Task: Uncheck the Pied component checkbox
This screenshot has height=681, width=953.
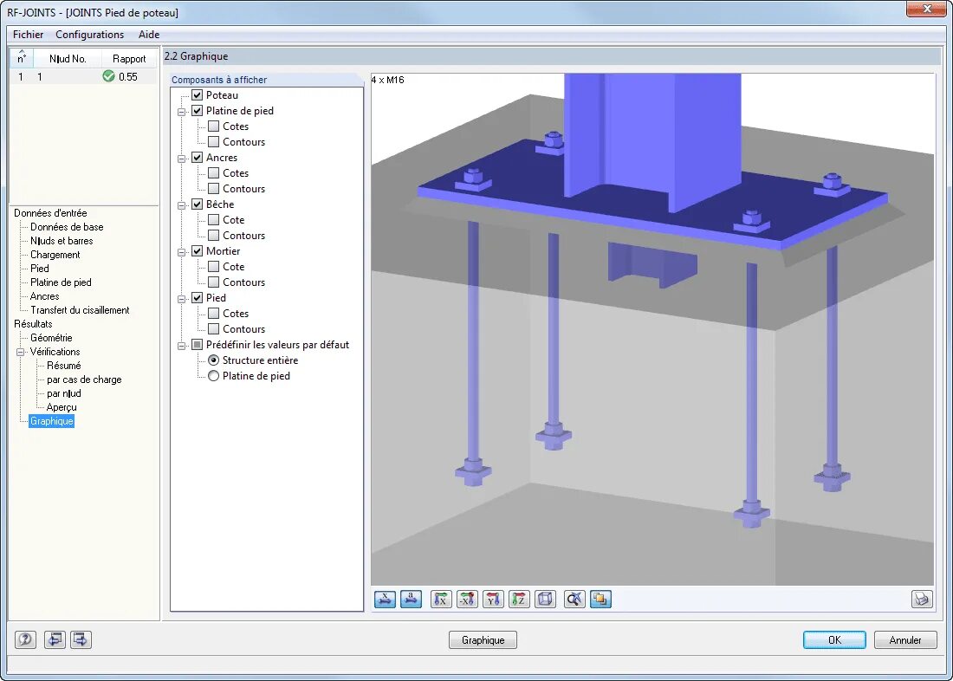Action: point(197,298)
